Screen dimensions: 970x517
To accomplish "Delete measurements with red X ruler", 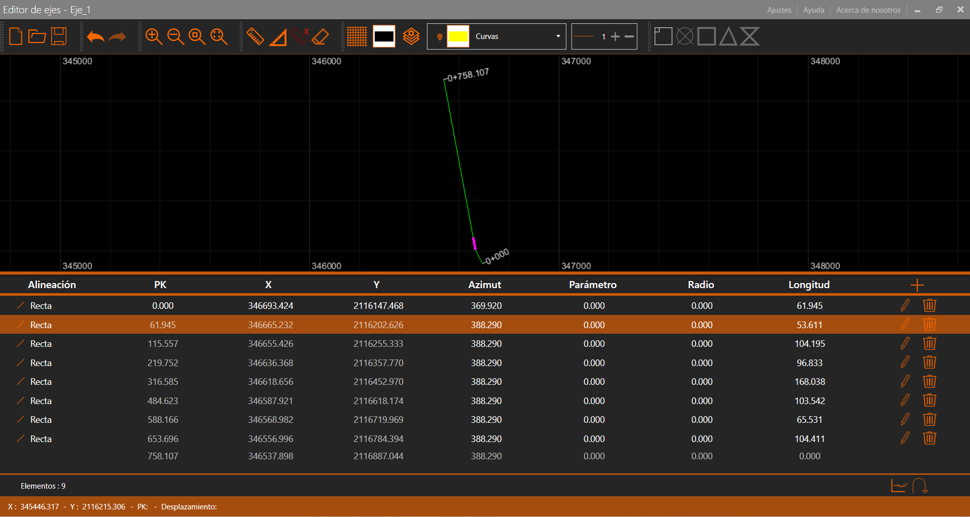I will coord(300,36).
